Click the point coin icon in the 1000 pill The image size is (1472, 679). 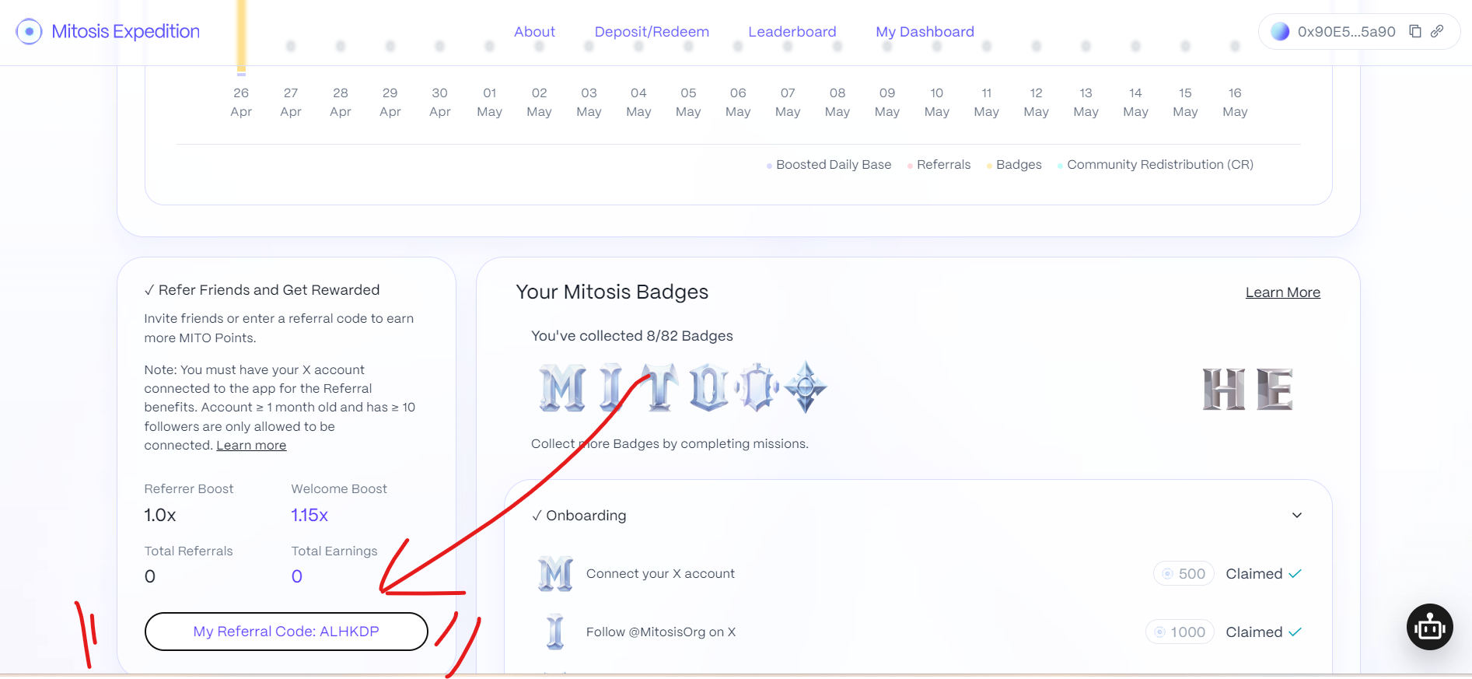coord(1159,632)
